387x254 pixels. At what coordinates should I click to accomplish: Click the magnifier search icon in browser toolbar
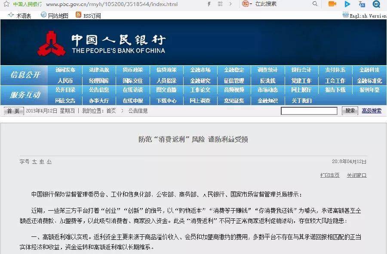coord(315,4)
